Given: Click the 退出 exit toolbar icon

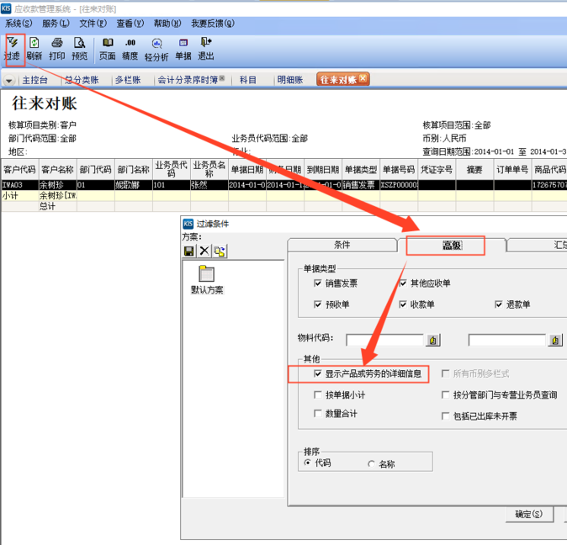Looking at the screenshot, I should [205, 48].
